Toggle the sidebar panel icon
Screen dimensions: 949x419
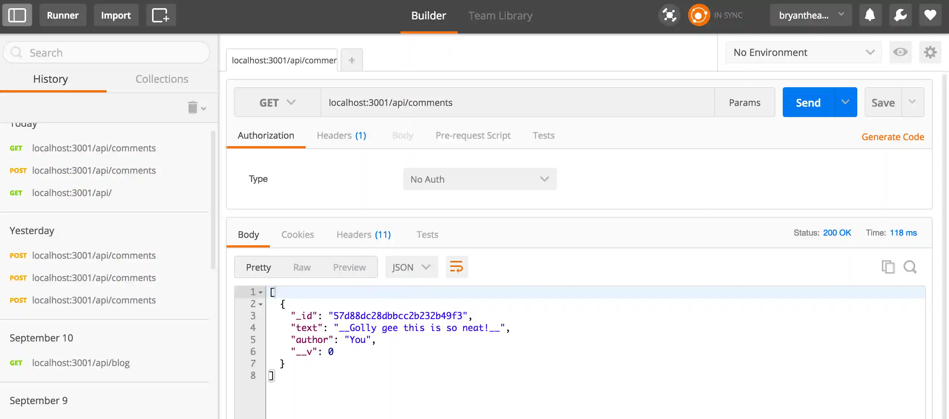pos(17,15)
